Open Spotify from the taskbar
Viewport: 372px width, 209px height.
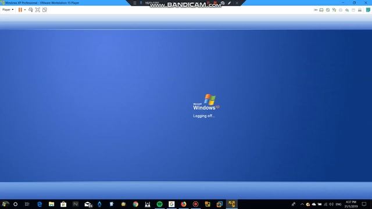tap(159, 204)
